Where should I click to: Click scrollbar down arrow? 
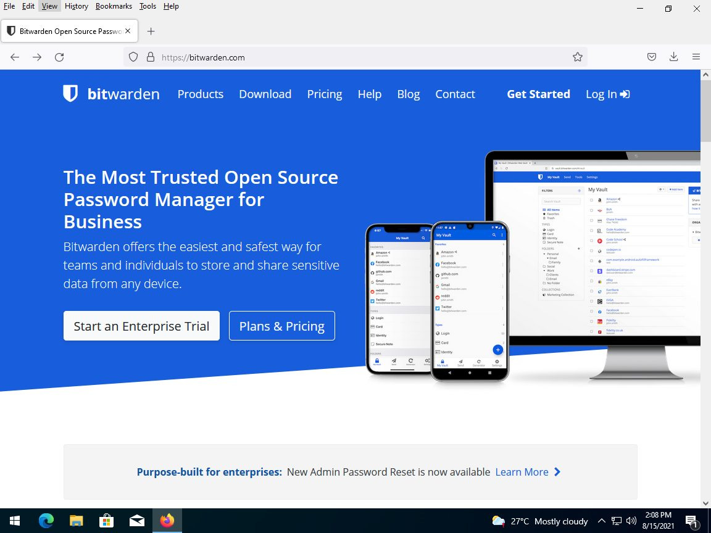coord(705,503)
